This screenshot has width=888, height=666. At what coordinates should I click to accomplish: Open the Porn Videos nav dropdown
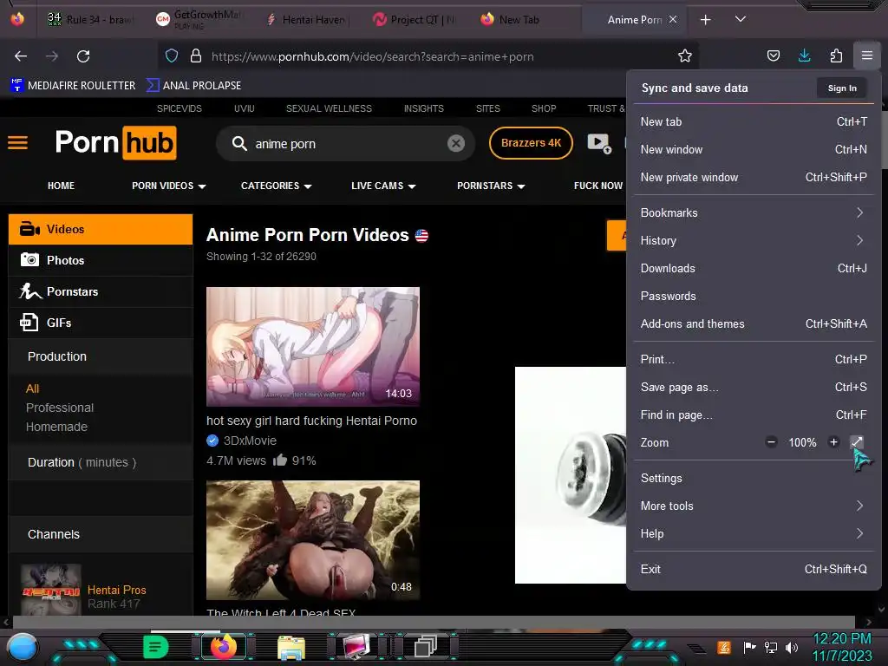(x=169, y=186)
